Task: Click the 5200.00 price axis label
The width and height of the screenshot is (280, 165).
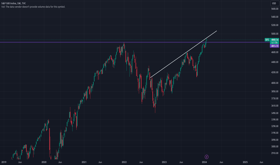Action: click(x=275, y=25)
